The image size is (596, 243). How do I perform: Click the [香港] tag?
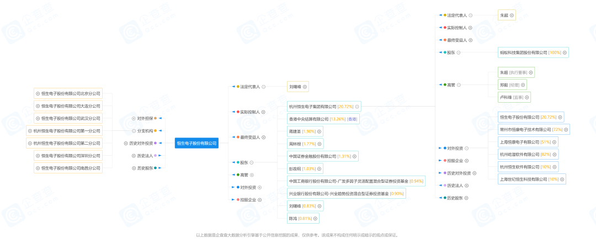[x=352, y=119]
